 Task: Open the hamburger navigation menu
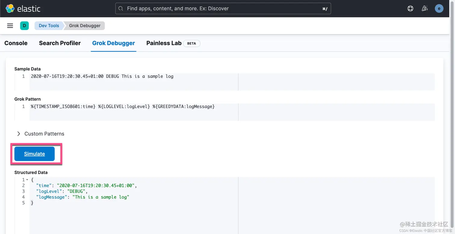(x=10, y=26)
